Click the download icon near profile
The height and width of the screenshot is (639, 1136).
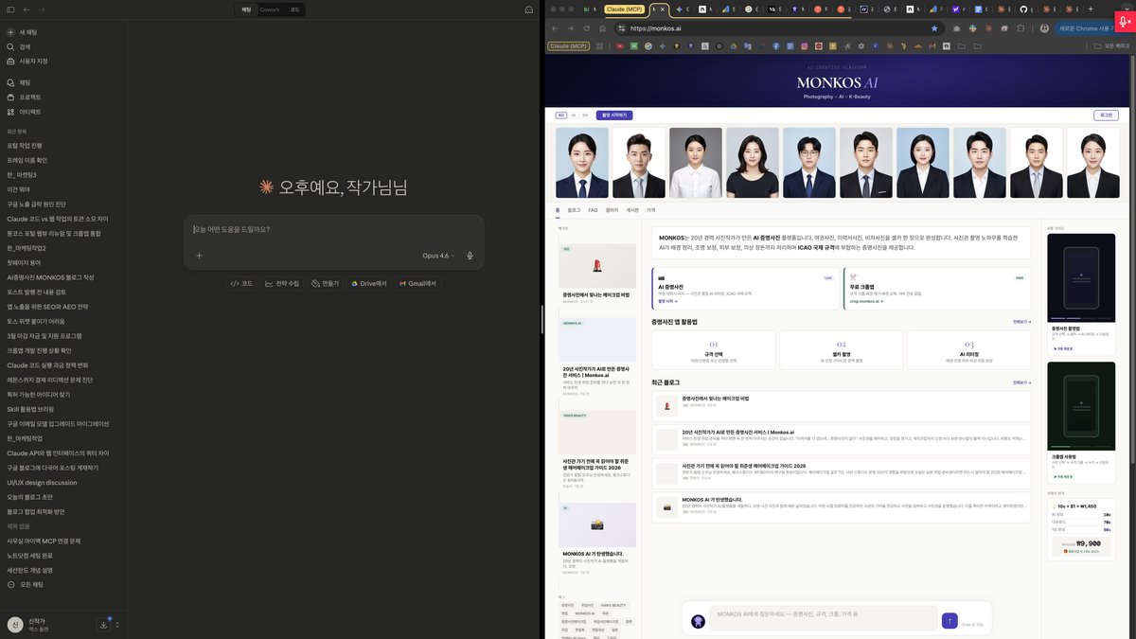pyautogui.click(x=103, y=625)
